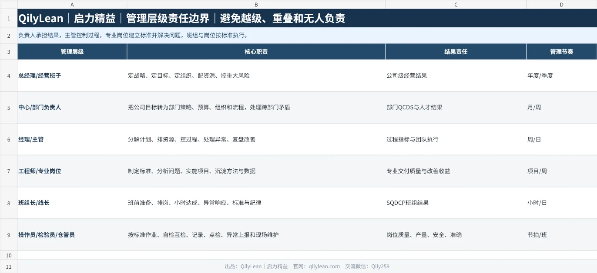Click the select-all corner box
This screenshot has width=597, height=273.
9,4
